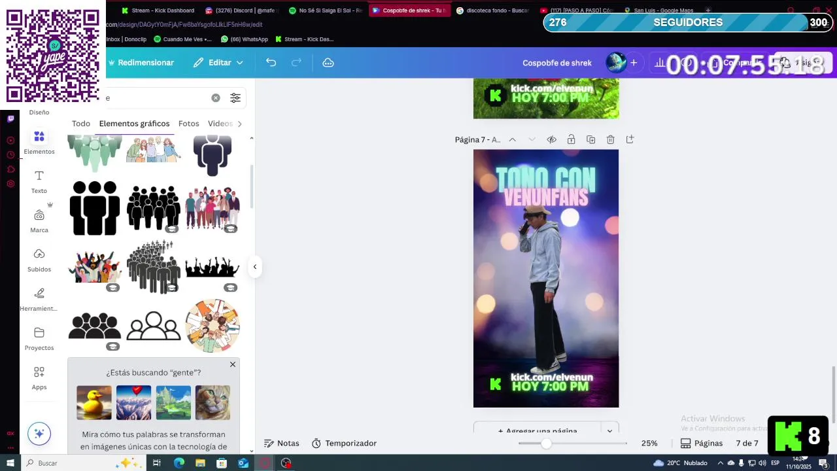Viewport: 837px width, 471px height.
Task: Open the Discord browser tab
Action: click(x=242, y=10)
